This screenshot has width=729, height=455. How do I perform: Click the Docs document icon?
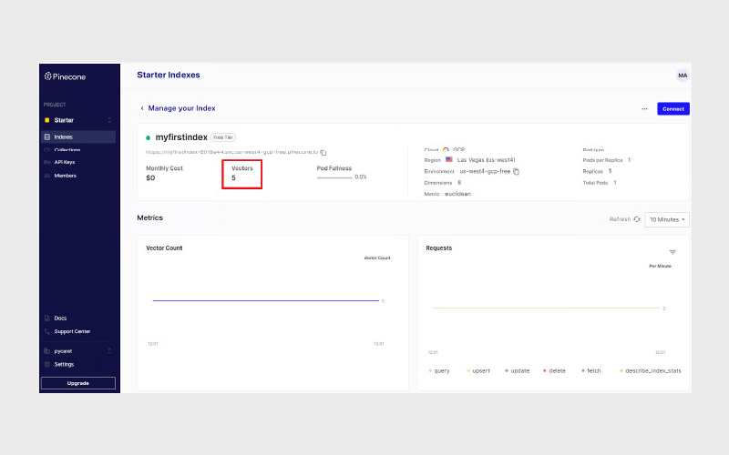[47, 318]
